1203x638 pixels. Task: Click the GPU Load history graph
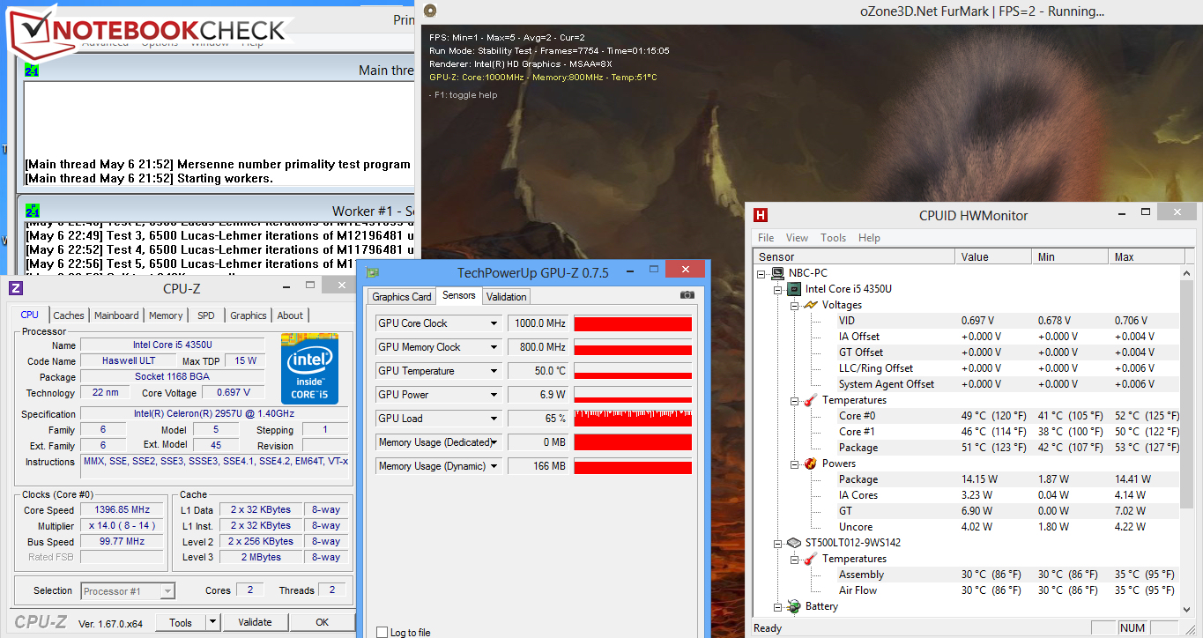click(633, 419)
